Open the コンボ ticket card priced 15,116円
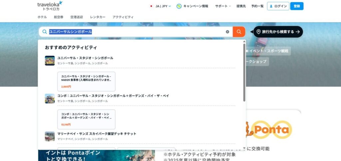Viewport: 341px width, 161px height. [86, 120]
